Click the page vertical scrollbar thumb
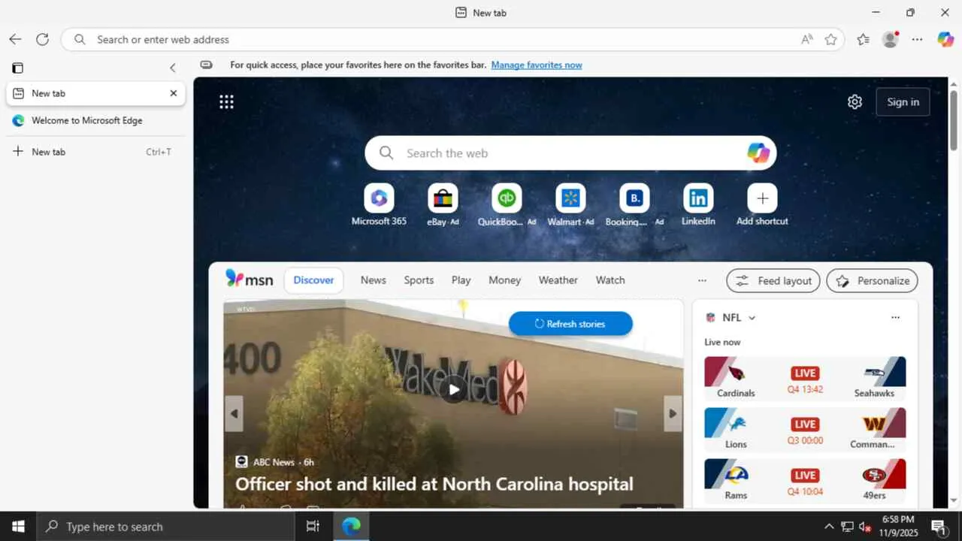This screenshot has width=962, height=541. [954, 120]
